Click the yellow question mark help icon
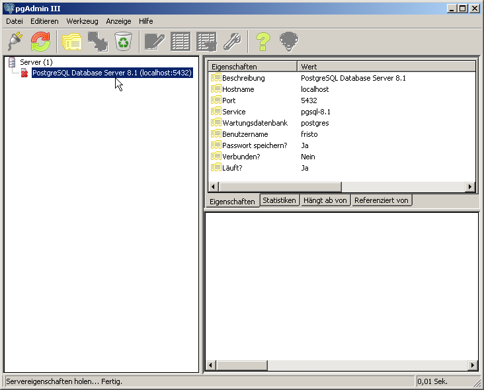 263,42
